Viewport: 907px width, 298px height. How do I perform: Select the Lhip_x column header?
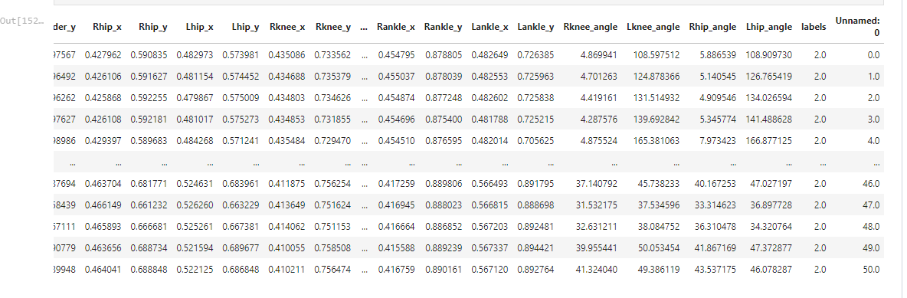click(x=200, y=27)
